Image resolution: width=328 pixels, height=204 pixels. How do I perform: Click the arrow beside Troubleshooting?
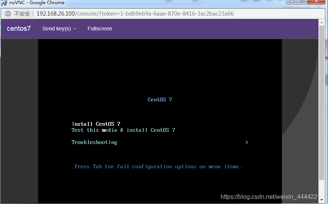coord(247,142)
